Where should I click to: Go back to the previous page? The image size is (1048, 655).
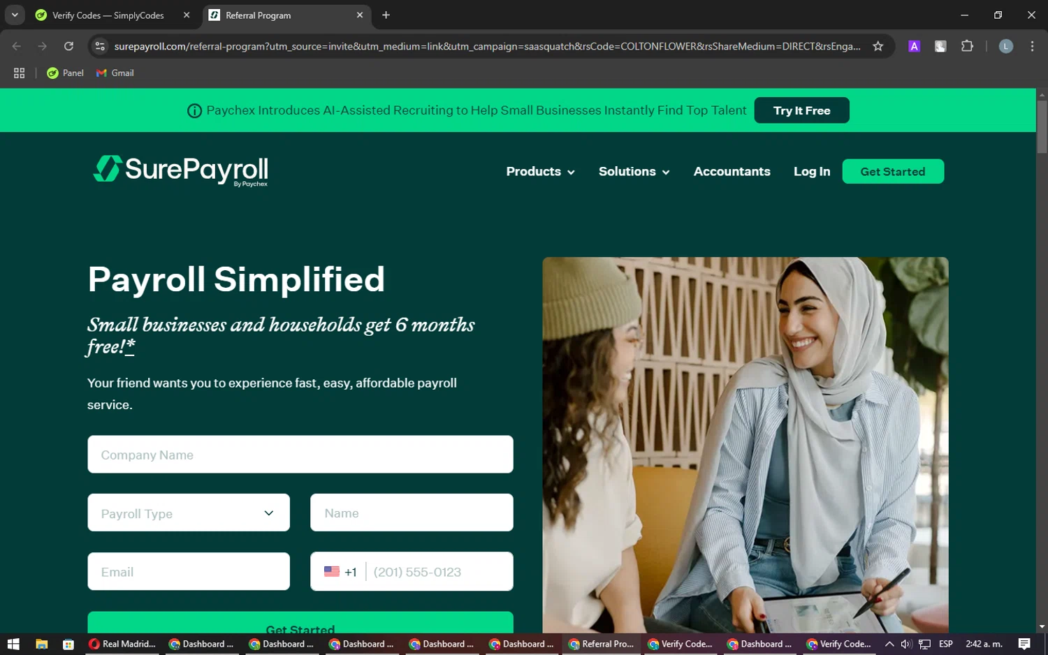(x=17, y=46)
